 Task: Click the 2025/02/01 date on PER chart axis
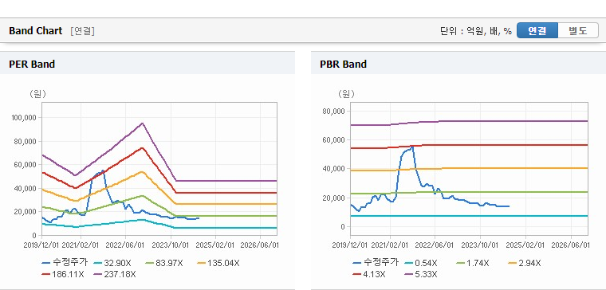[x=215, y=245]
